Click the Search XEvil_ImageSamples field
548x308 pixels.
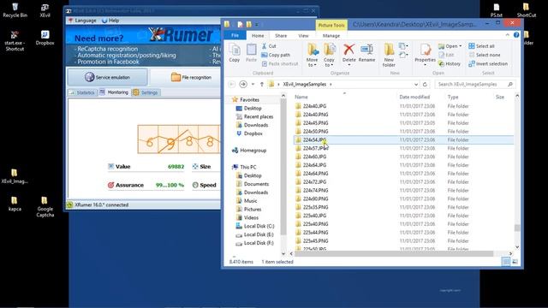pos(475,84)
